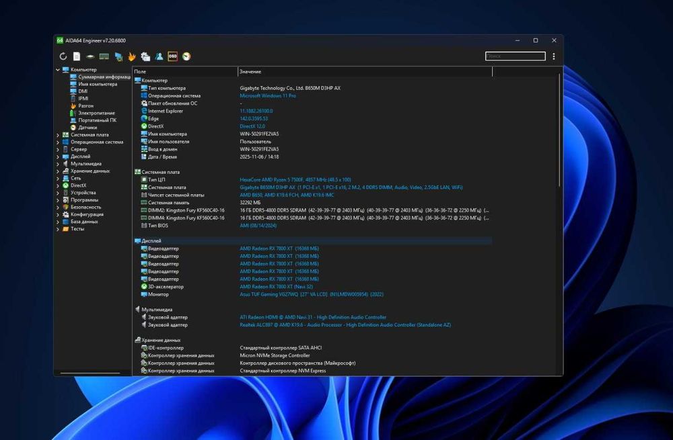Open the Gigabyte B650M D3HP AX motherboard link
The image size is (673, 440).
(351, 187)
